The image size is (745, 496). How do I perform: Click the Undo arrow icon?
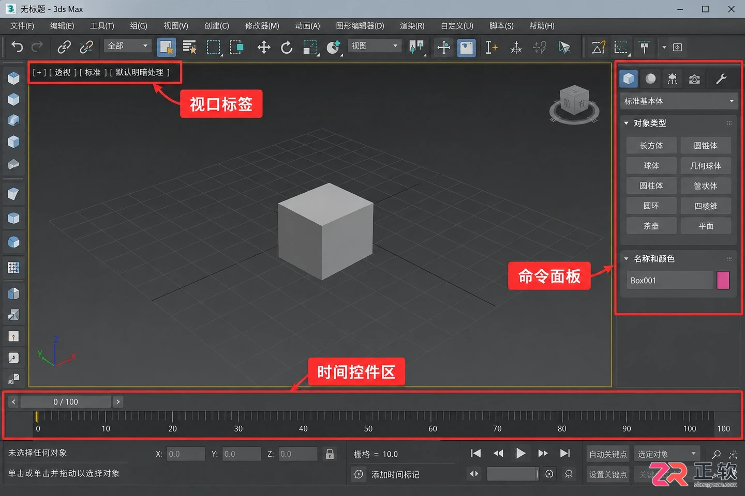pos(17,47)
